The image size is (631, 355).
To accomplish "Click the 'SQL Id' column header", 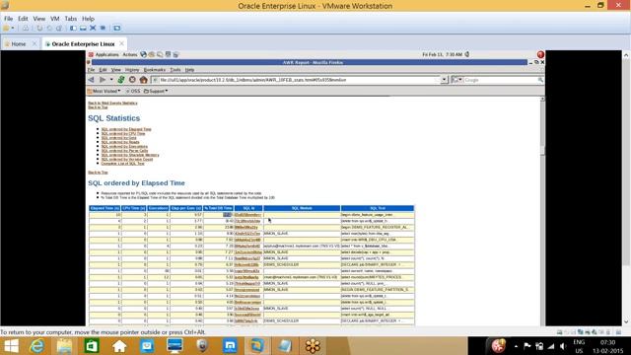I will click(x=248, y=208).
